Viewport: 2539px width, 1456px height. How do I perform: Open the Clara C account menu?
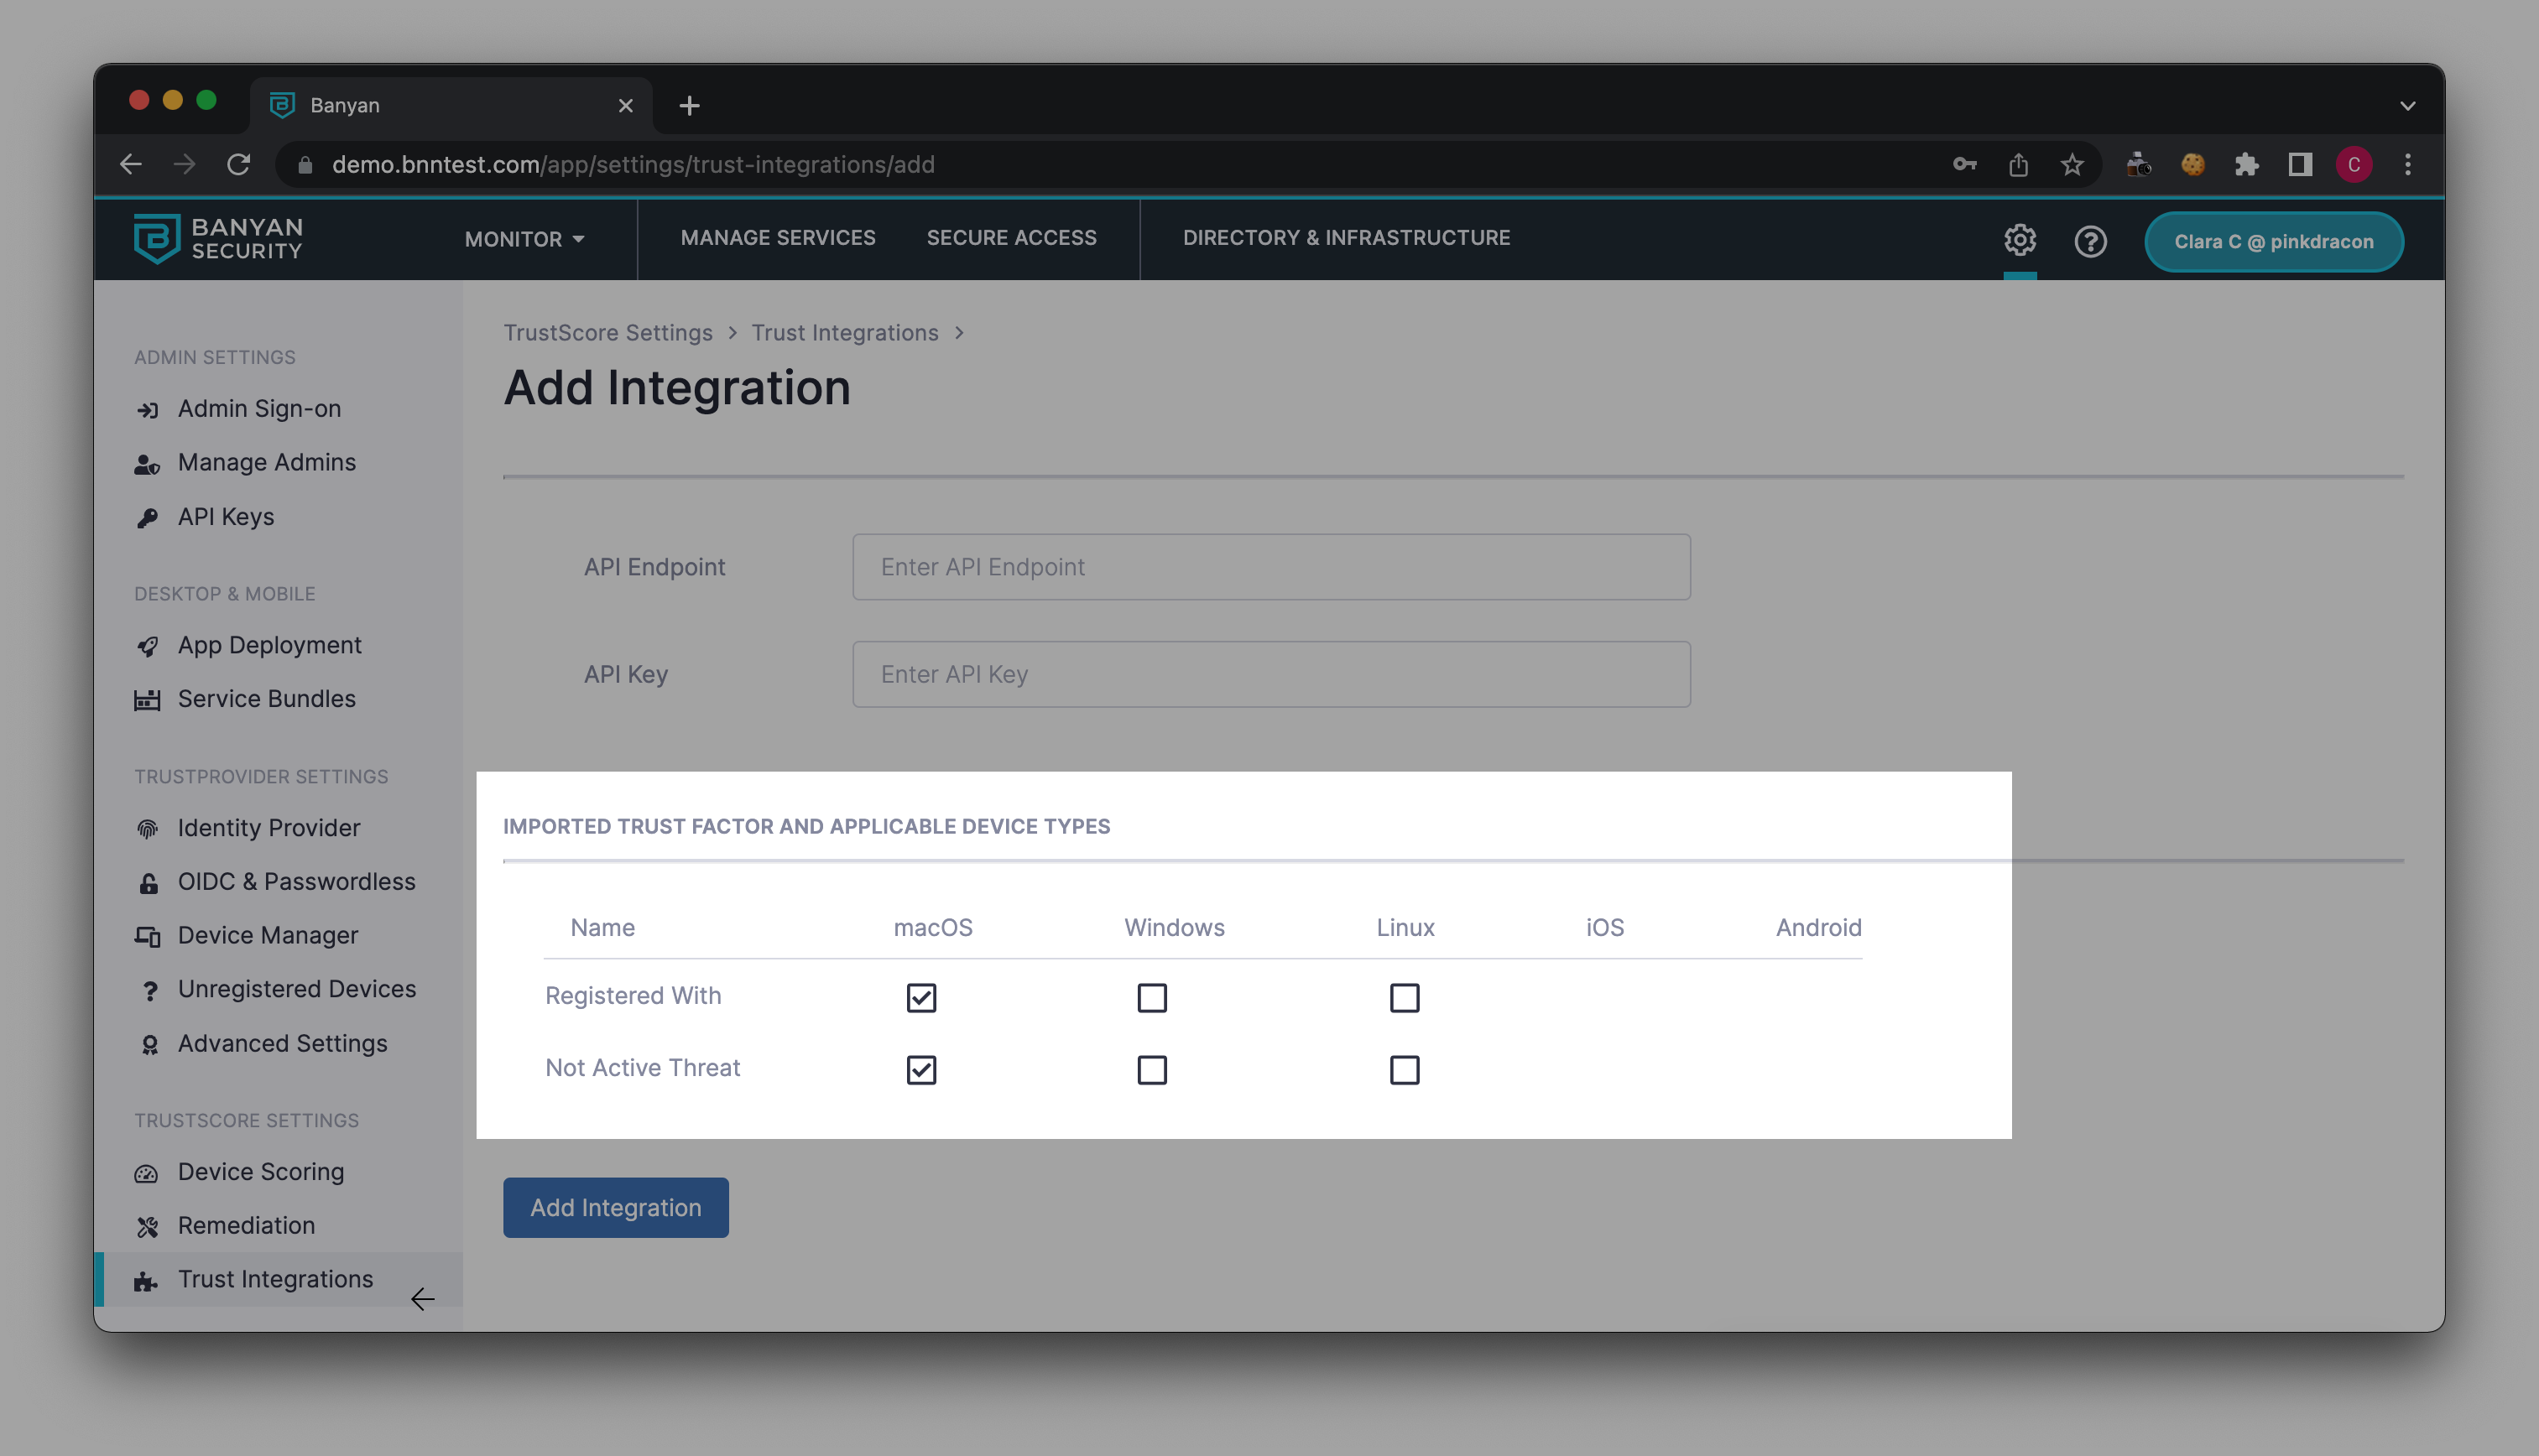click(x=2273, y=241)
